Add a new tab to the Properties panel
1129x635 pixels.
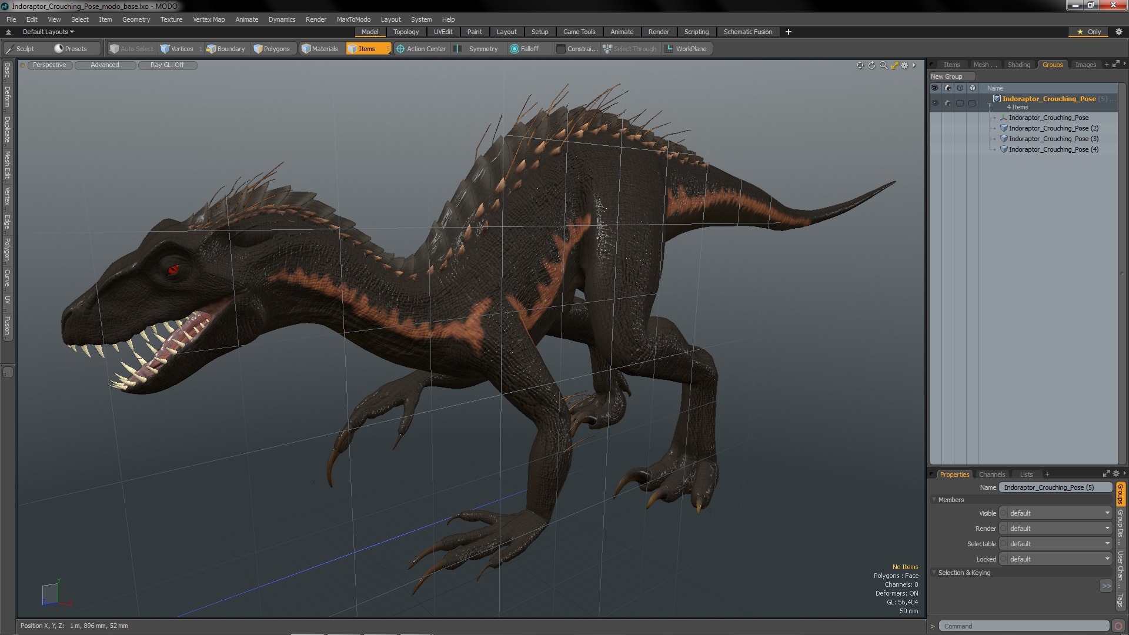pos(1047,474)
